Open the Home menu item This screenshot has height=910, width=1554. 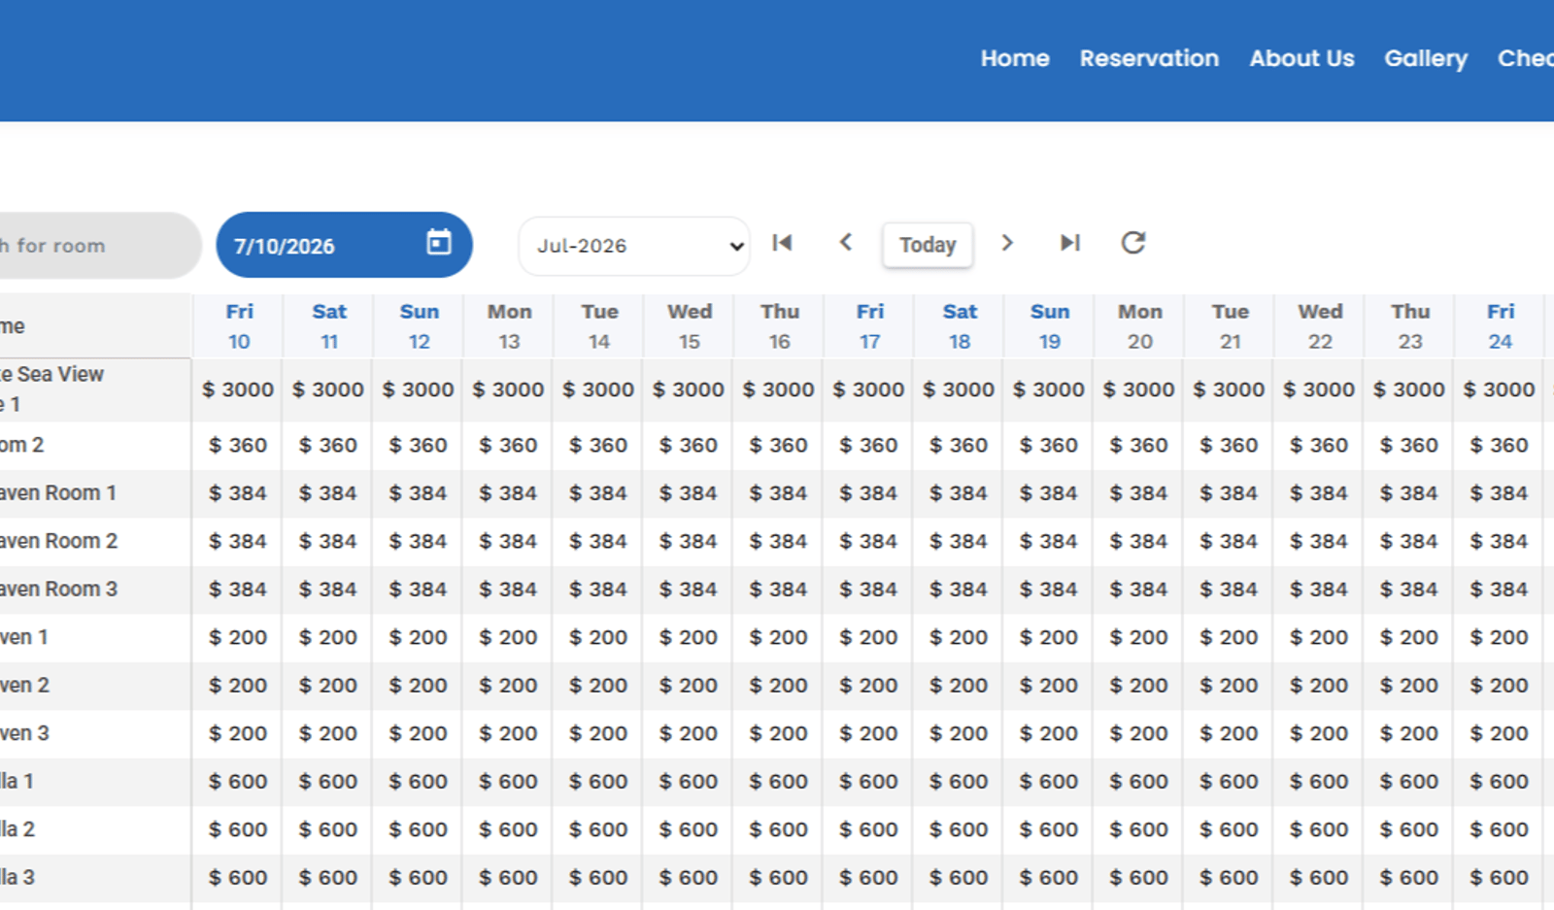[x=1015, y=58]
